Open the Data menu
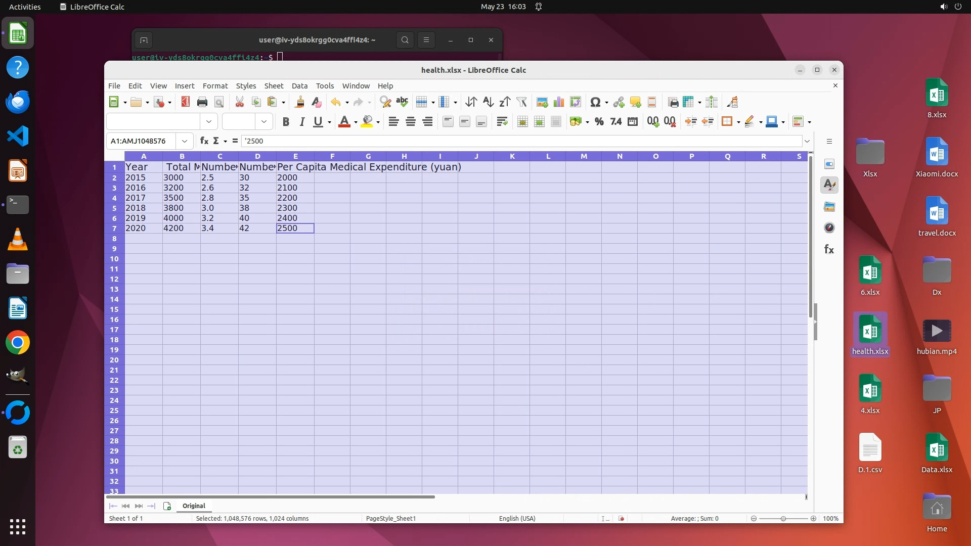Screen dimensions: 971x546 click(x=299, y=86)
